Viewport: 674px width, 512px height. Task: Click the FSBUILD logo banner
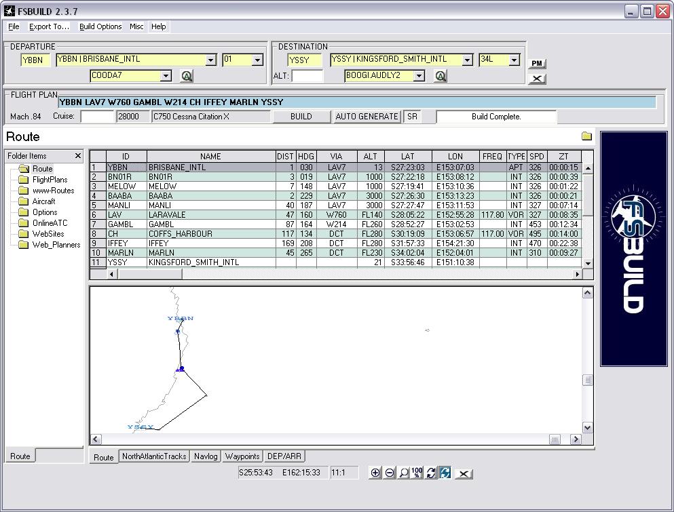[x=633, y=249]
